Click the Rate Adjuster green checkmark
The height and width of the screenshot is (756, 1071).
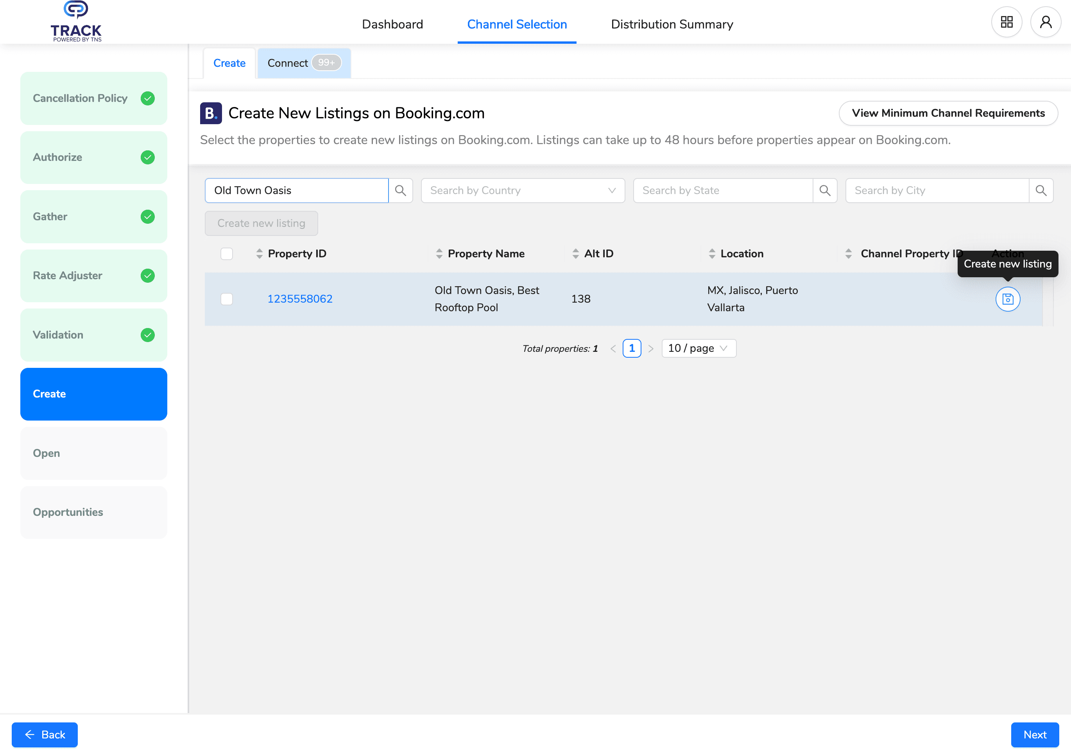click(148, 276)
